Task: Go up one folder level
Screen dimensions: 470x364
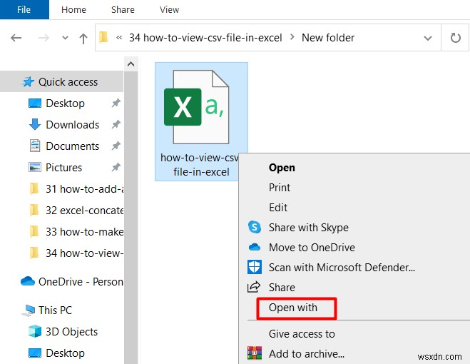Action: 83,39
